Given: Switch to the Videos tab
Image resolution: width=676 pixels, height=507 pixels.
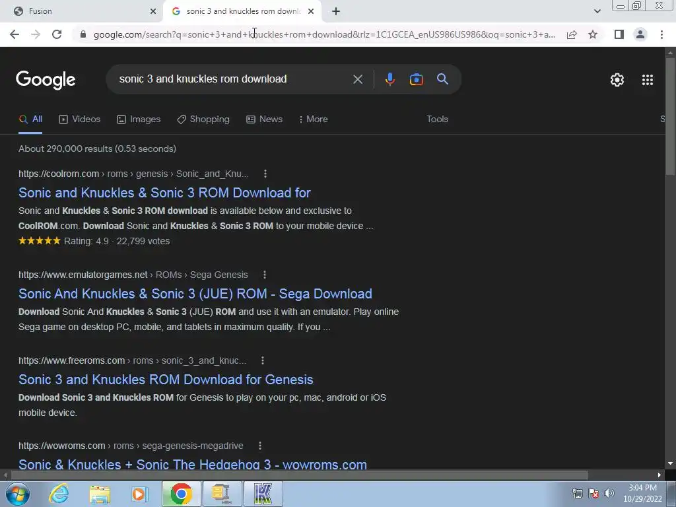Looking at the screenshot, I should (80, 119).
